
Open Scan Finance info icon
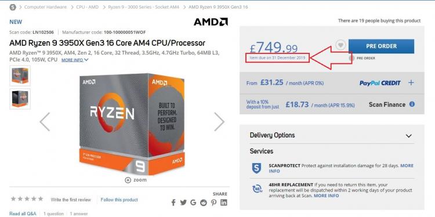point(412,104)
